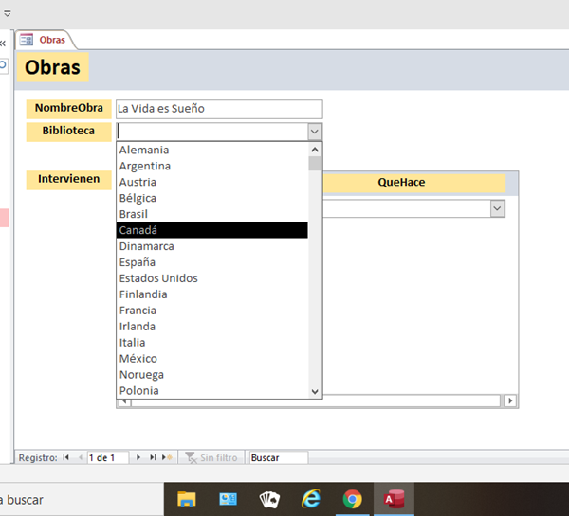Click the Obras form title
Screen dimensions: 569x516
point(52,67)
